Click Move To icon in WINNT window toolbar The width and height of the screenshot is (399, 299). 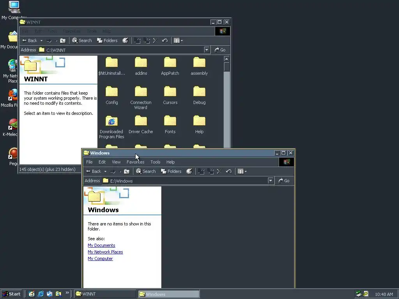tap(138, 40)
